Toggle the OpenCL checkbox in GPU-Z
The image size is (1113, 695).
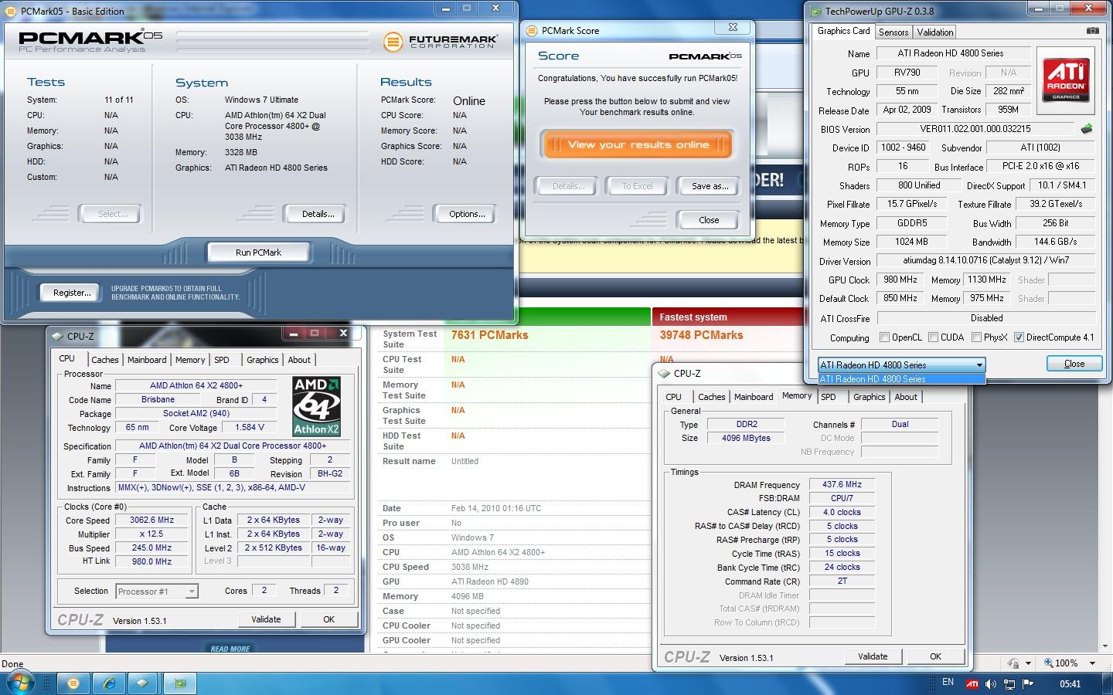tap(885, 337)
